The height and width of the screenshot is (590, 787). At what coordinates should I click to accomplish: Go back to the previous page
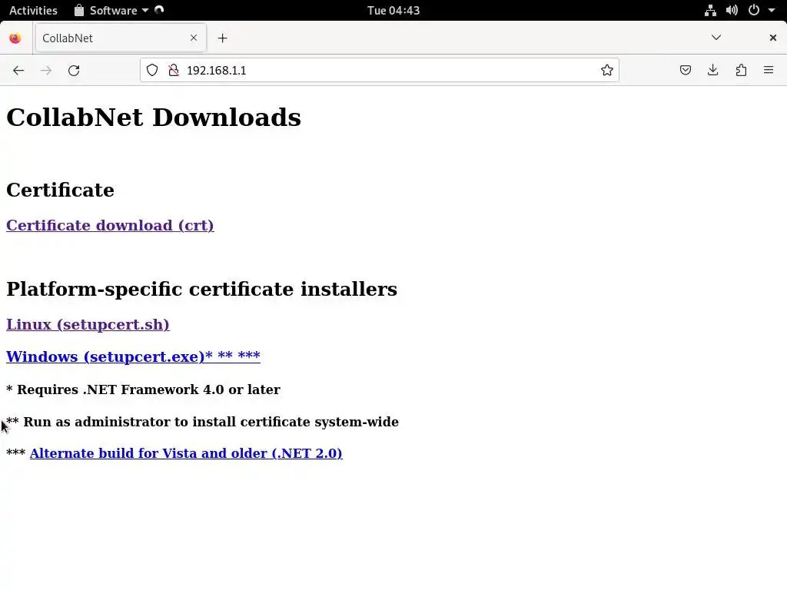point(18,70)
